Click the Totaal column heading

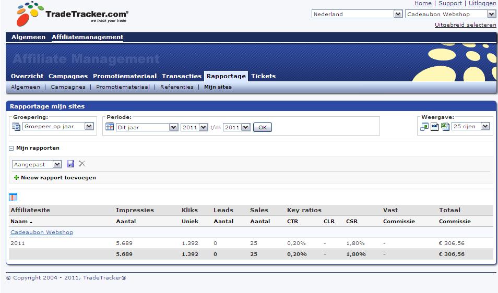449,210
